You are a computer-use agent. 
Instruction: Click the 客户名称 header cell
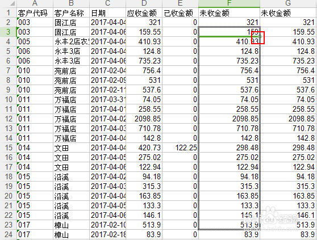71,12
